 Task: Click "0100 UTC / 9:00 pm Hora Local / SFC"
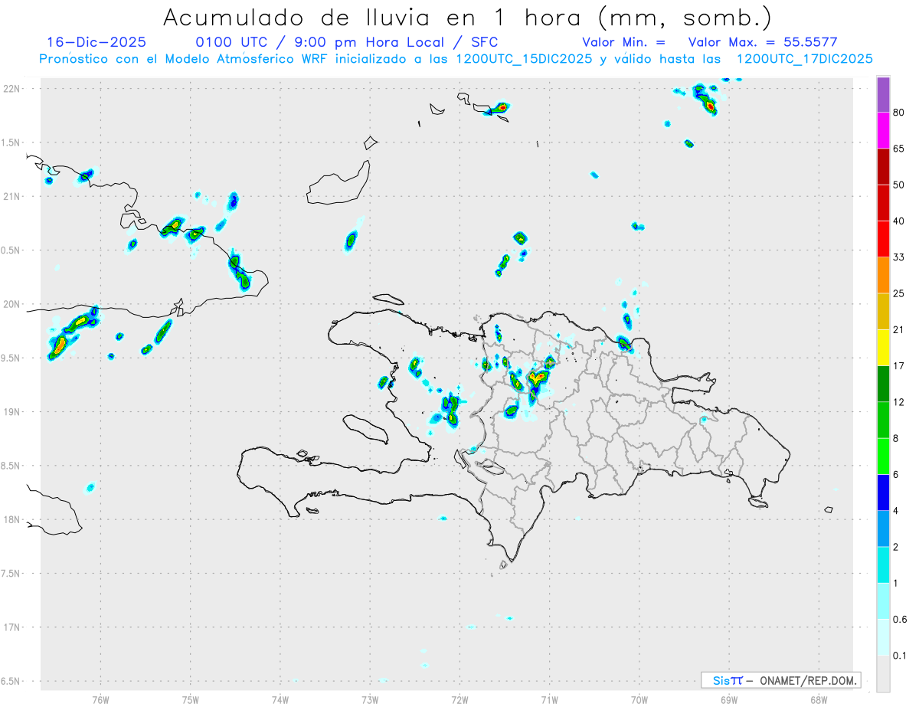click(x=347, y=42)
